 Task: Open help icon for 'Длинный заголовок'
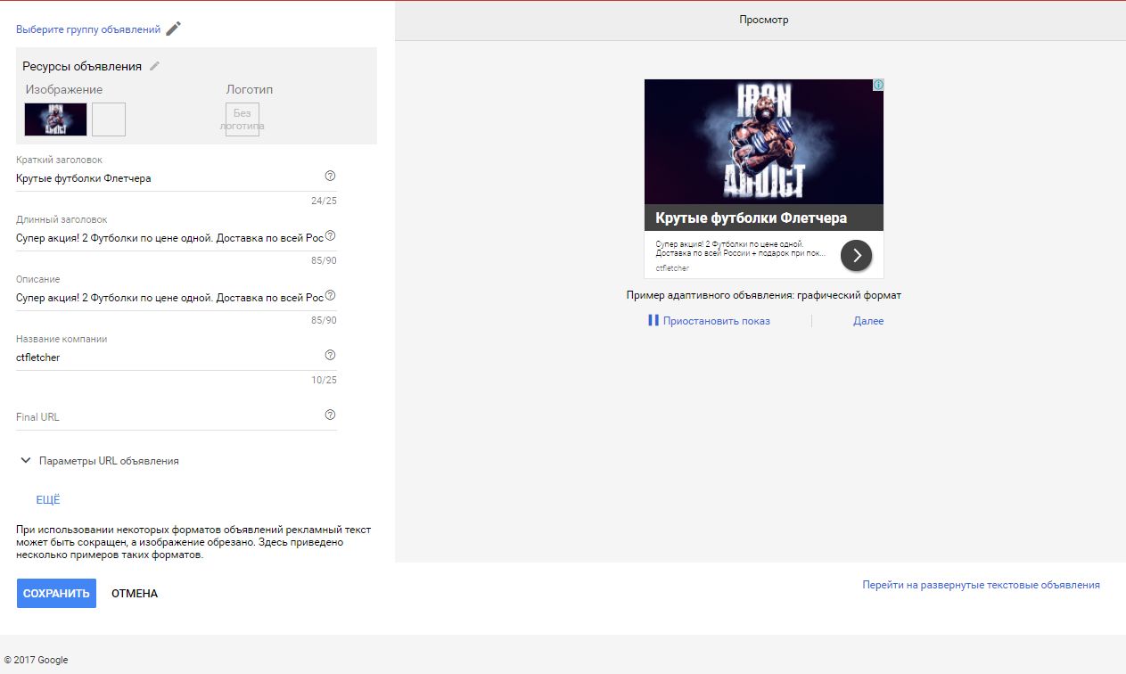[330, 236]
